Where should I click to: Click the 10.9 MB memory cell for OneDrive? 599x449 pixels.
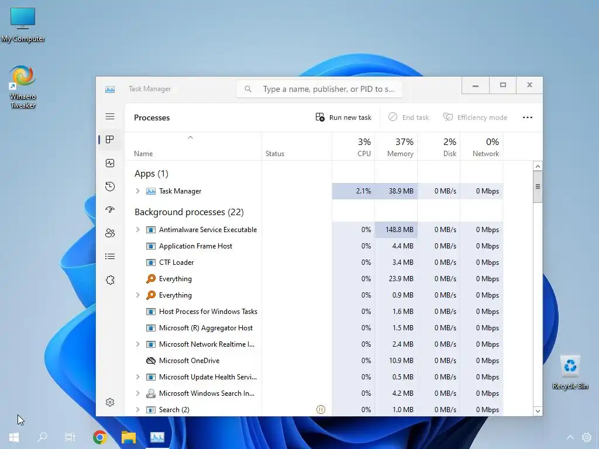pos(396,360)
